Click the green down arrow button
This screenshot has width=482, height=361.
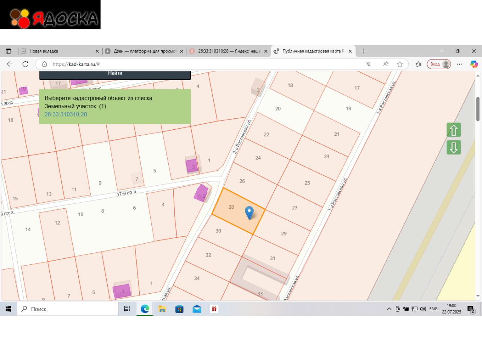(x=454, y=147)
